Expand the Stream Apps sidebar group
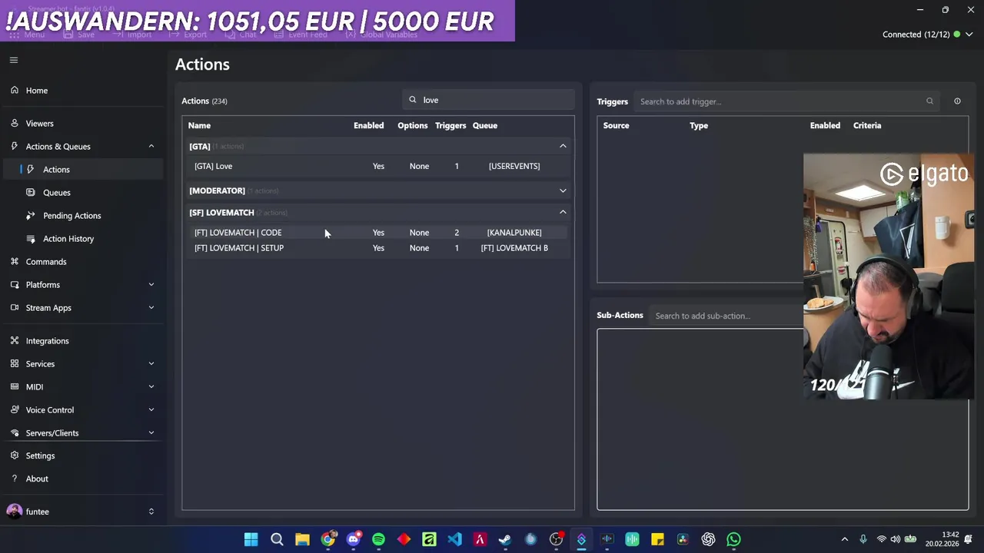Screen dimensions: 984x553 tap(151, 308)
